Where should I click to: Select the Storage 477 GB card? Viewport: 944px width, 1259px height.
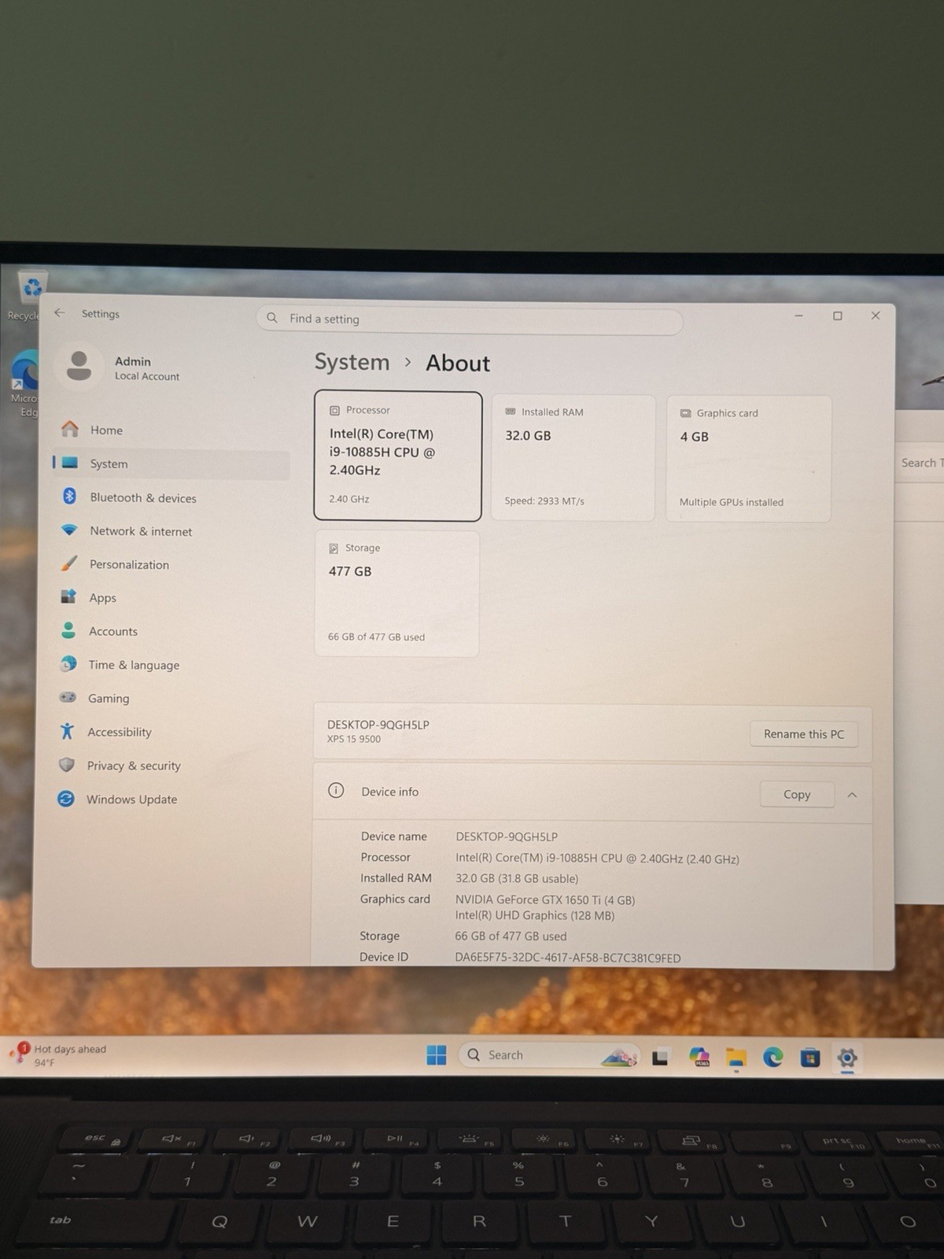(397, 593)
